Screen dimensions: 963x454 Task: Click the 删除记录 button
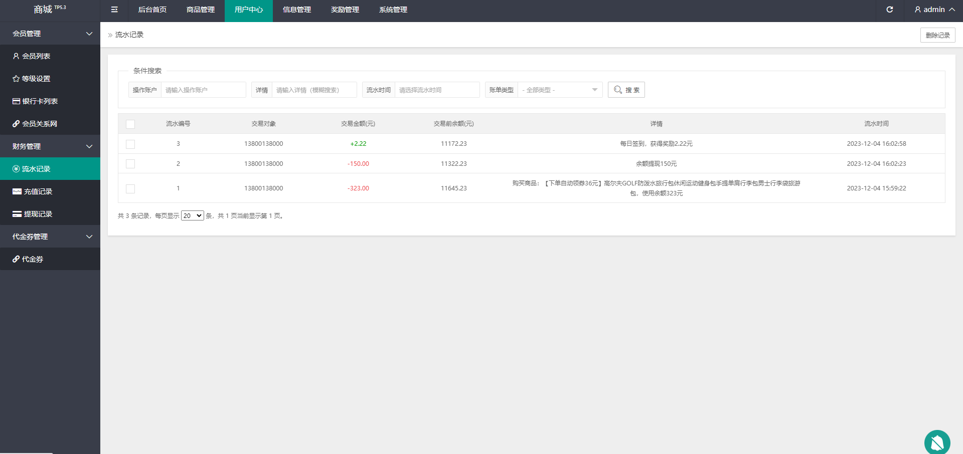tap(937, 35)
